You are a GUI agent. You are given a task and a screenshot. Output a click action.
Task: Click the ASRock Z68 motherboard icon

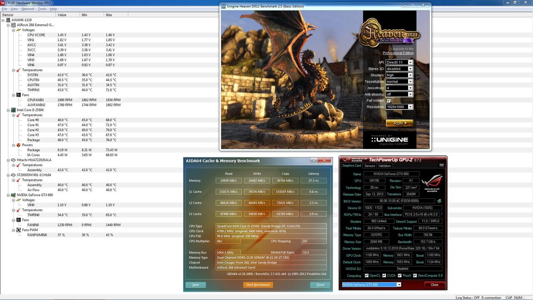pos(13,25)
